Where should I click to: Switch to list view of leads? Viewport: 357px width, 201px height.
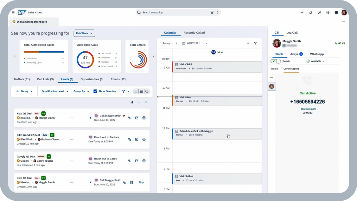(x=136, y=91)
